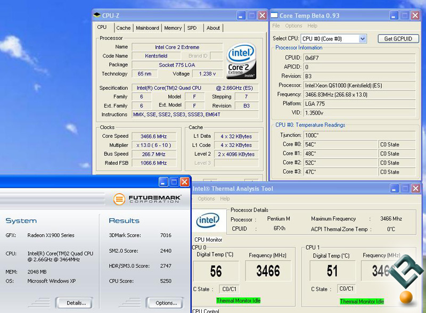The height and width of the screenshot is (313, 426).
Task: Click CPU 0 Thermal Monitor Idle indicator
Action: click(238, 301)
